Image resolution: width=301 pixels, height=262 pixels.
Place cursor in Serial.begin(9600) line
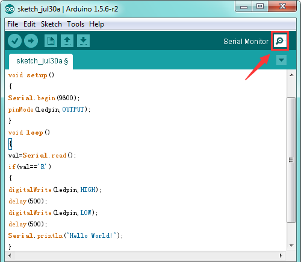tap(44, 98)
